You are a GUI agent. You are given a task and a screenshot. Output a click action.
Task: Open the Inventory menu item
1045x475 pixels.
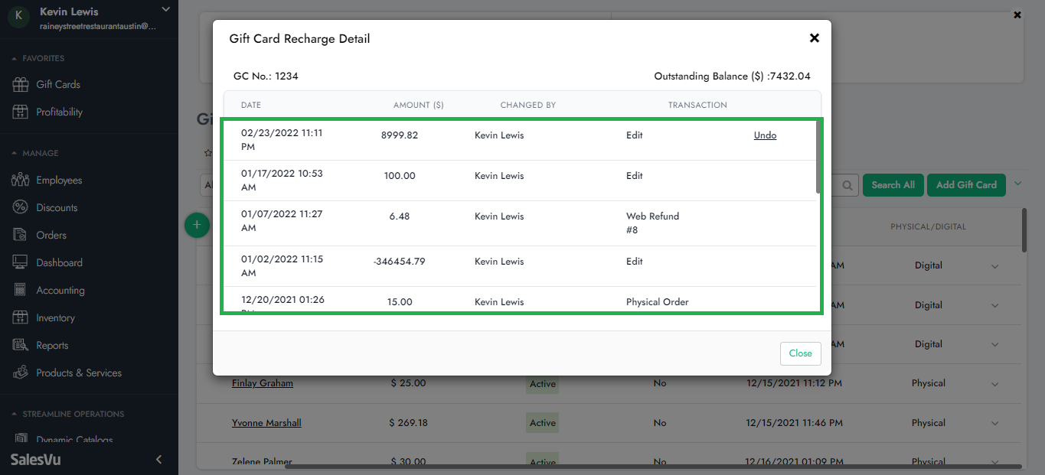pyautogui.click(x=55, y=318)
